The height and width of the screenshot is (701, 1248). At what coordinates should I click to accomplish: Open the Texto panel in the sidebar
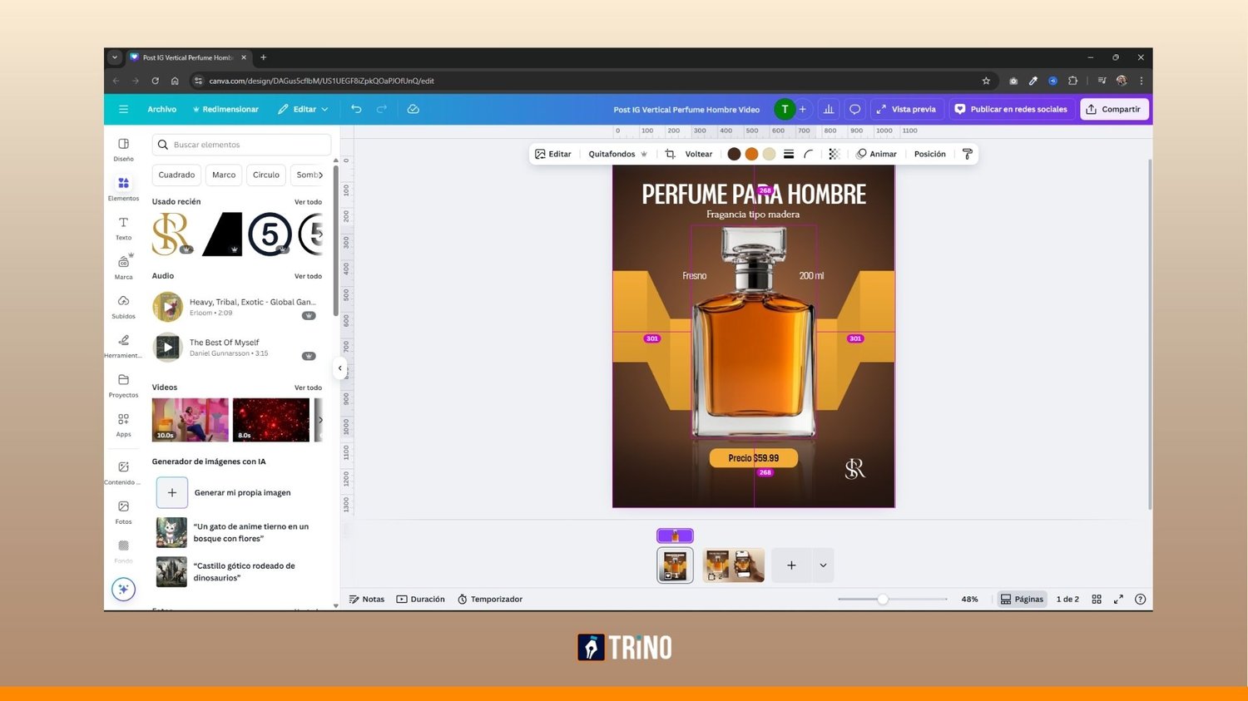coord(123,228)
